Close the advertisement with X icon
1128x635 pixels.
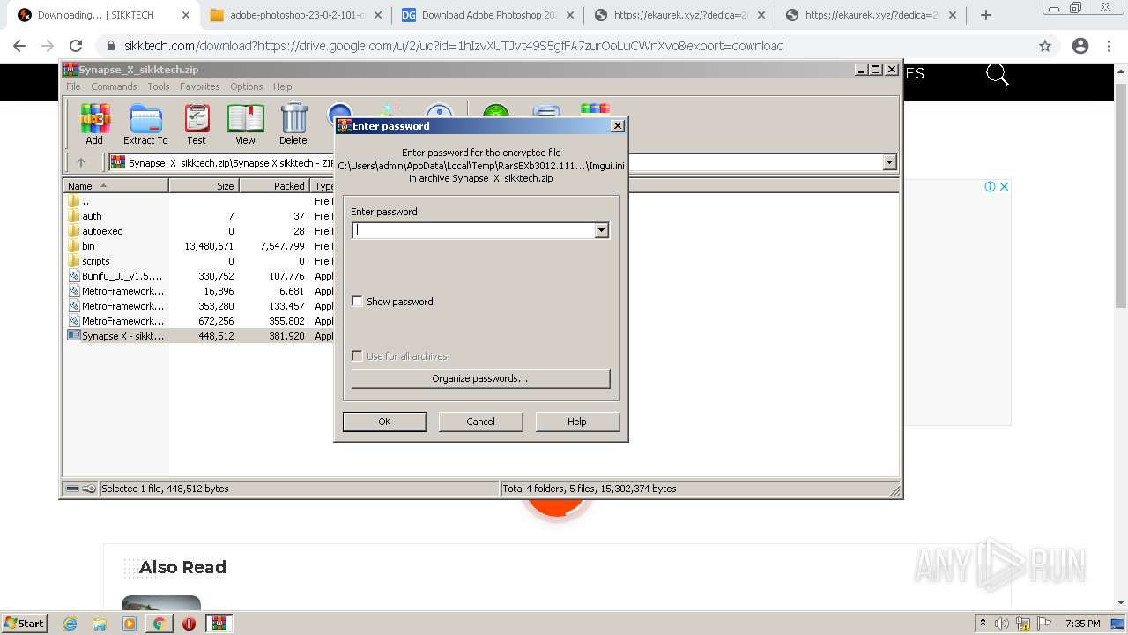1003,186
